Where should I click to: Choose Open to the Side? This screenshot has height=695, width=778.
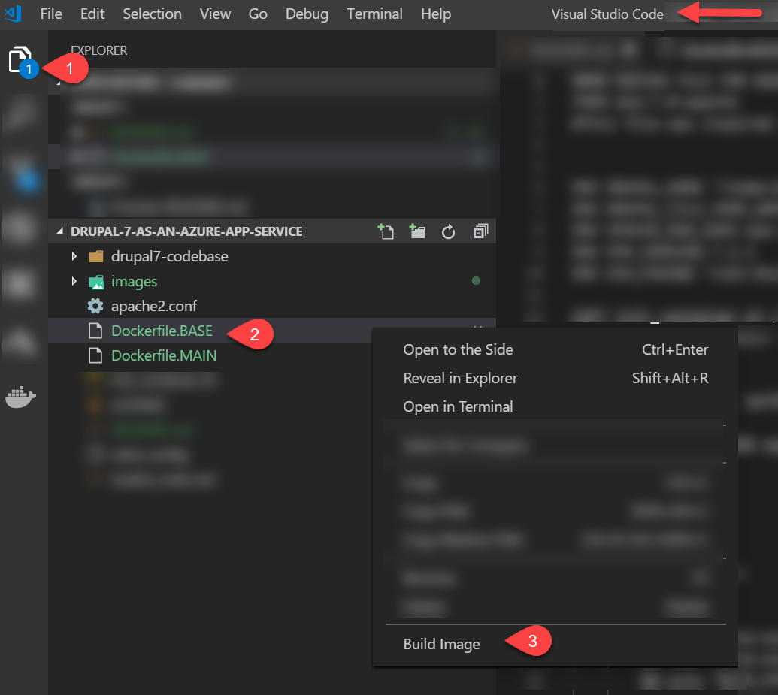tap(555, 349)
